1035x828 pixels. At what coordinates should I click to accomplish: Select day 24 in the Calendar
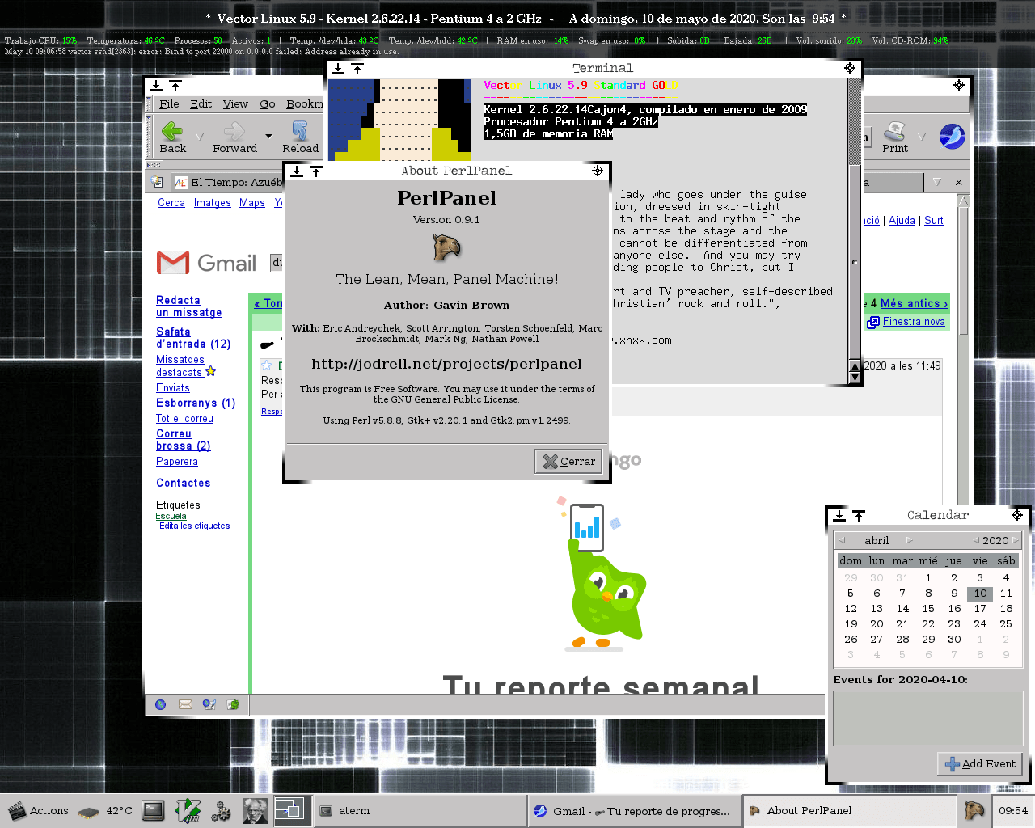980,624
